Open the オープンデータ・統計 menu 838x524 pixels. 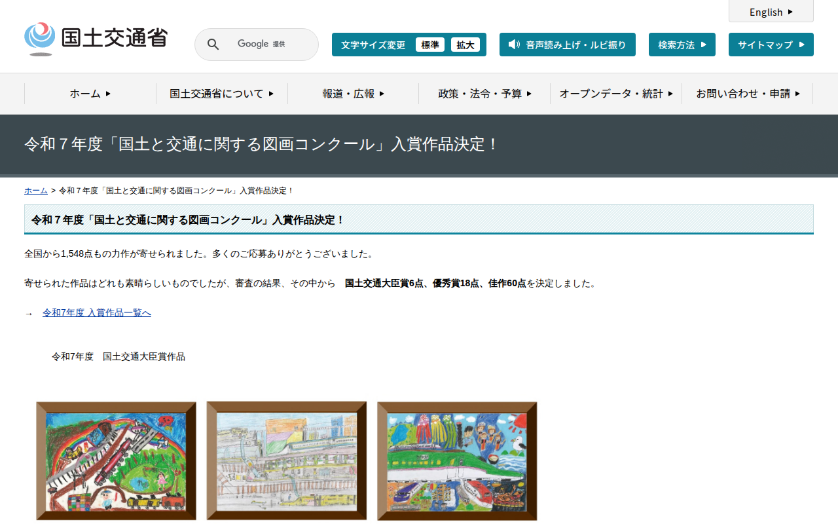[x=616, y=94]
